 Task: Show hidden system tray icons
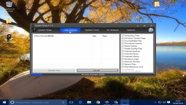pos(155,102)
